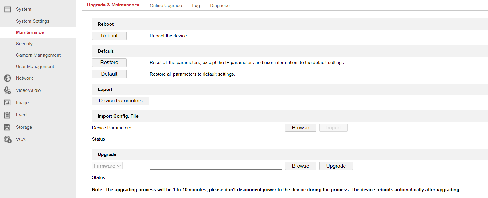The height and width of the screenshot is (198, 488).
Task: Click the VCA icon in sidebar
Action: click(x=8, y=139)
